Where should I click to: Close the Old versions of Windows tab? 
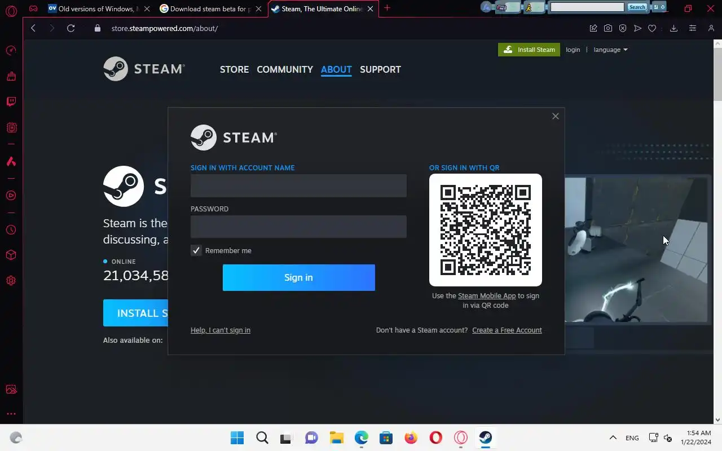[x=147, y=8]
